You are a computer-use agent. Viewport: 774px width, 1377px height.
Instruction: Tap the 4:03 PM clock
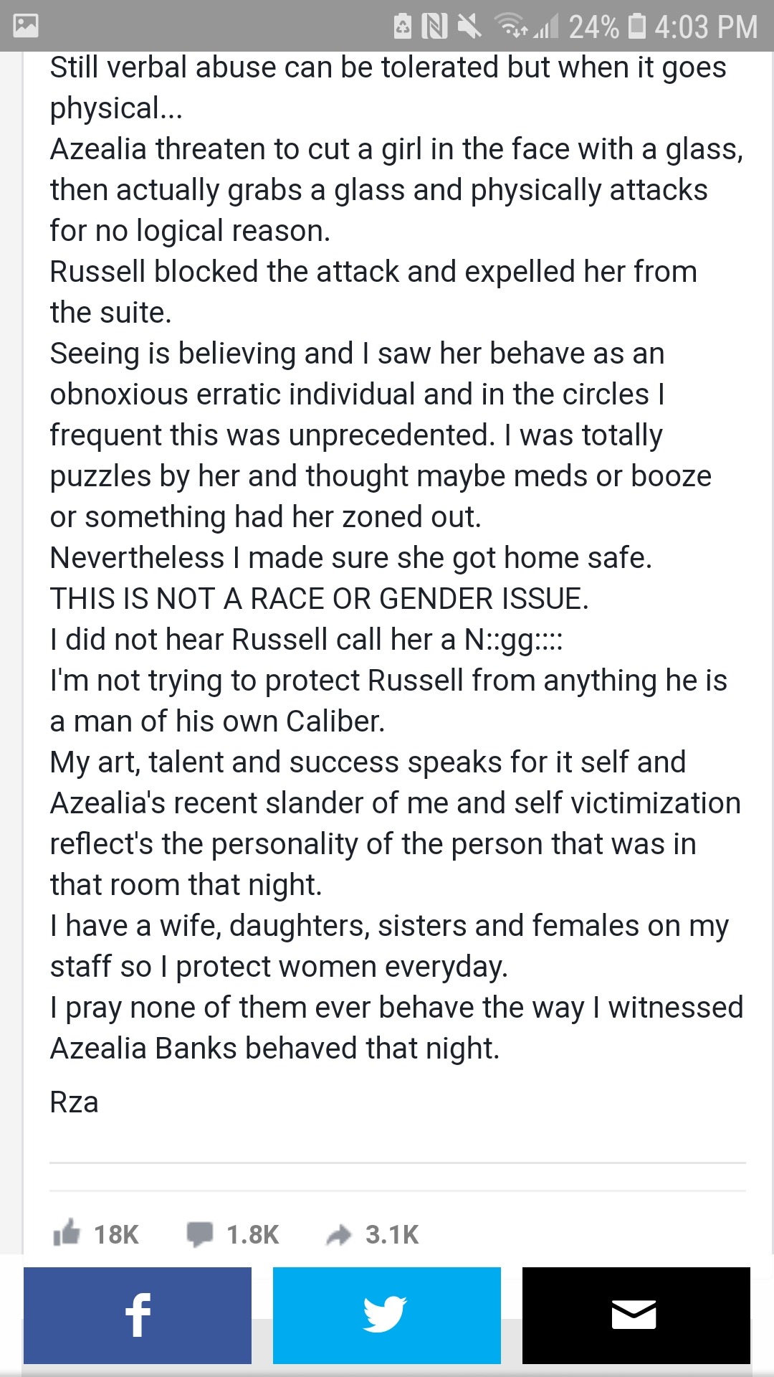click(706, 27)
